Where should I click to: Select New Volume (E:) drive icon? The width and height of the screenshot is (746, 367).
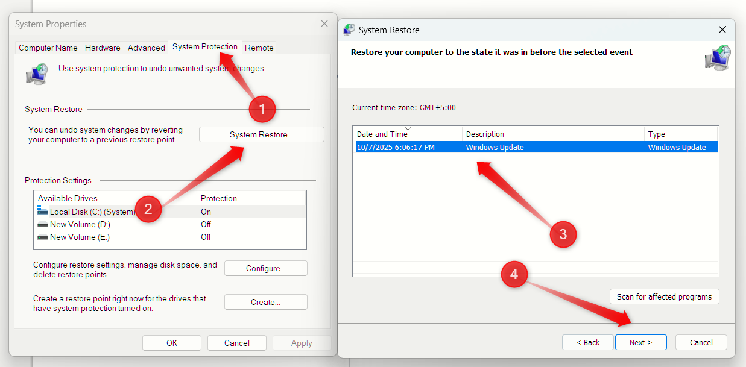pyautogui.click(x=42, y=237)
